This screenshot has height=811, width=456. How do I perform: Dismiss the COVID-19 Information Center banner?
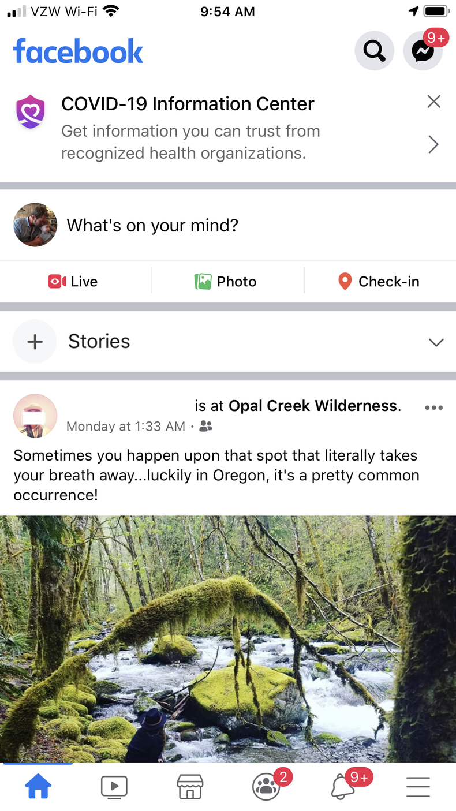coord(433,102)
